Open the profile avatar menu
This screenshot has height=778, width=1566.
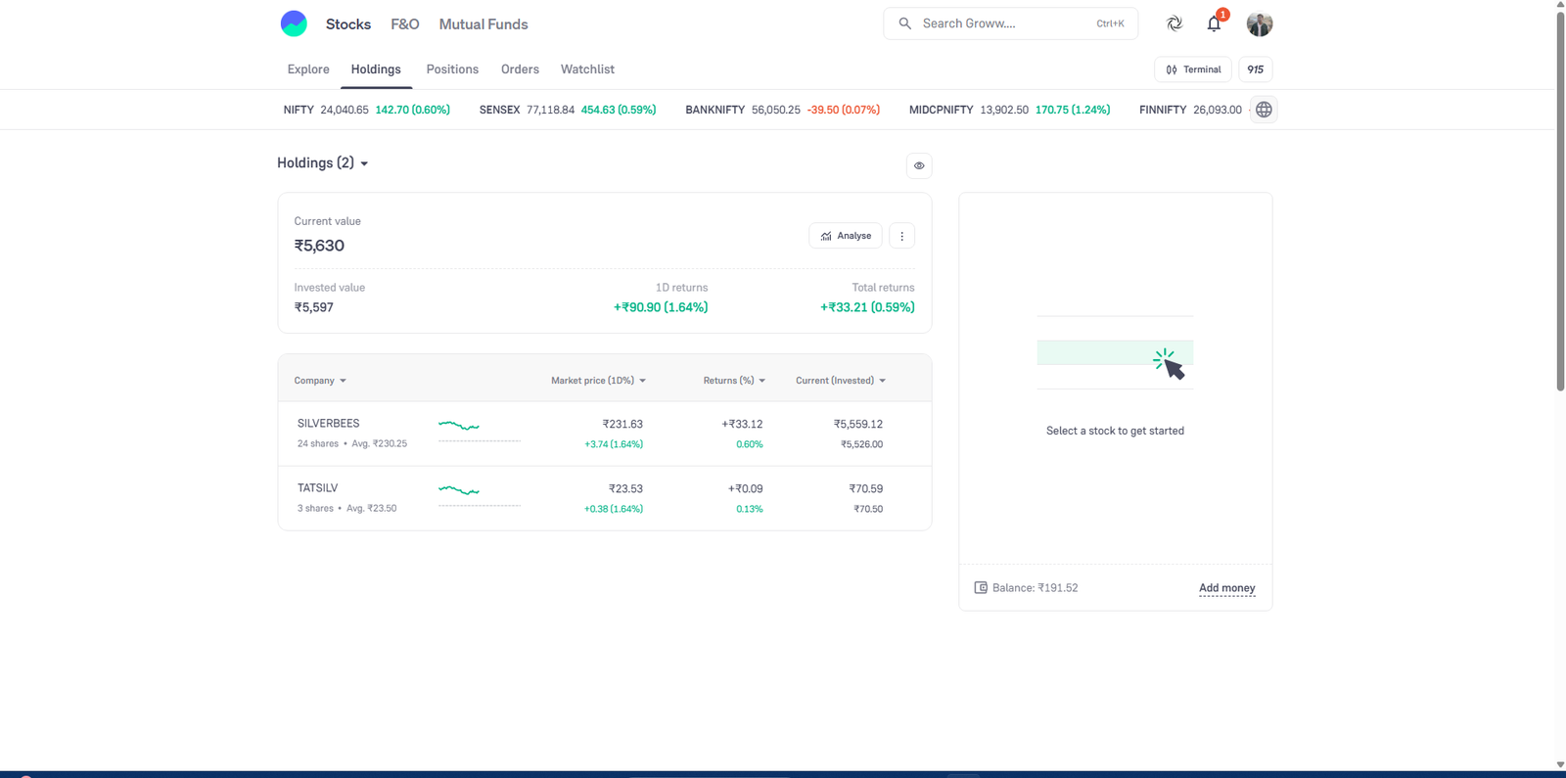pos(1260,23)
